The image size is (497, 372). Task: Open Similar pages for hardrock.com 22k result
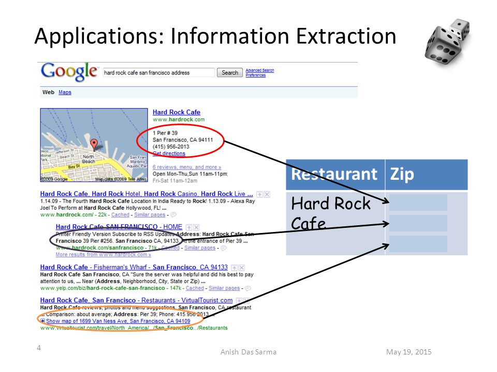pyautogui.click(x=150, y=215)
